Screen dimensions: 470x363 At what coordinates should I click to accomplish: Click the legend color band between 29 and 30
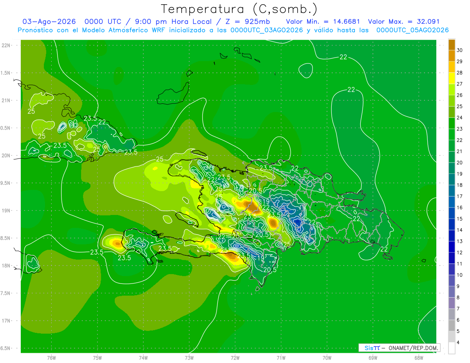[x=452, y=56]
